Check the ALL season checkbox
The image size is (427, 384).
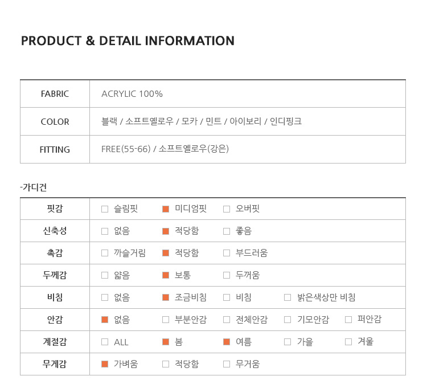point(105,342)
